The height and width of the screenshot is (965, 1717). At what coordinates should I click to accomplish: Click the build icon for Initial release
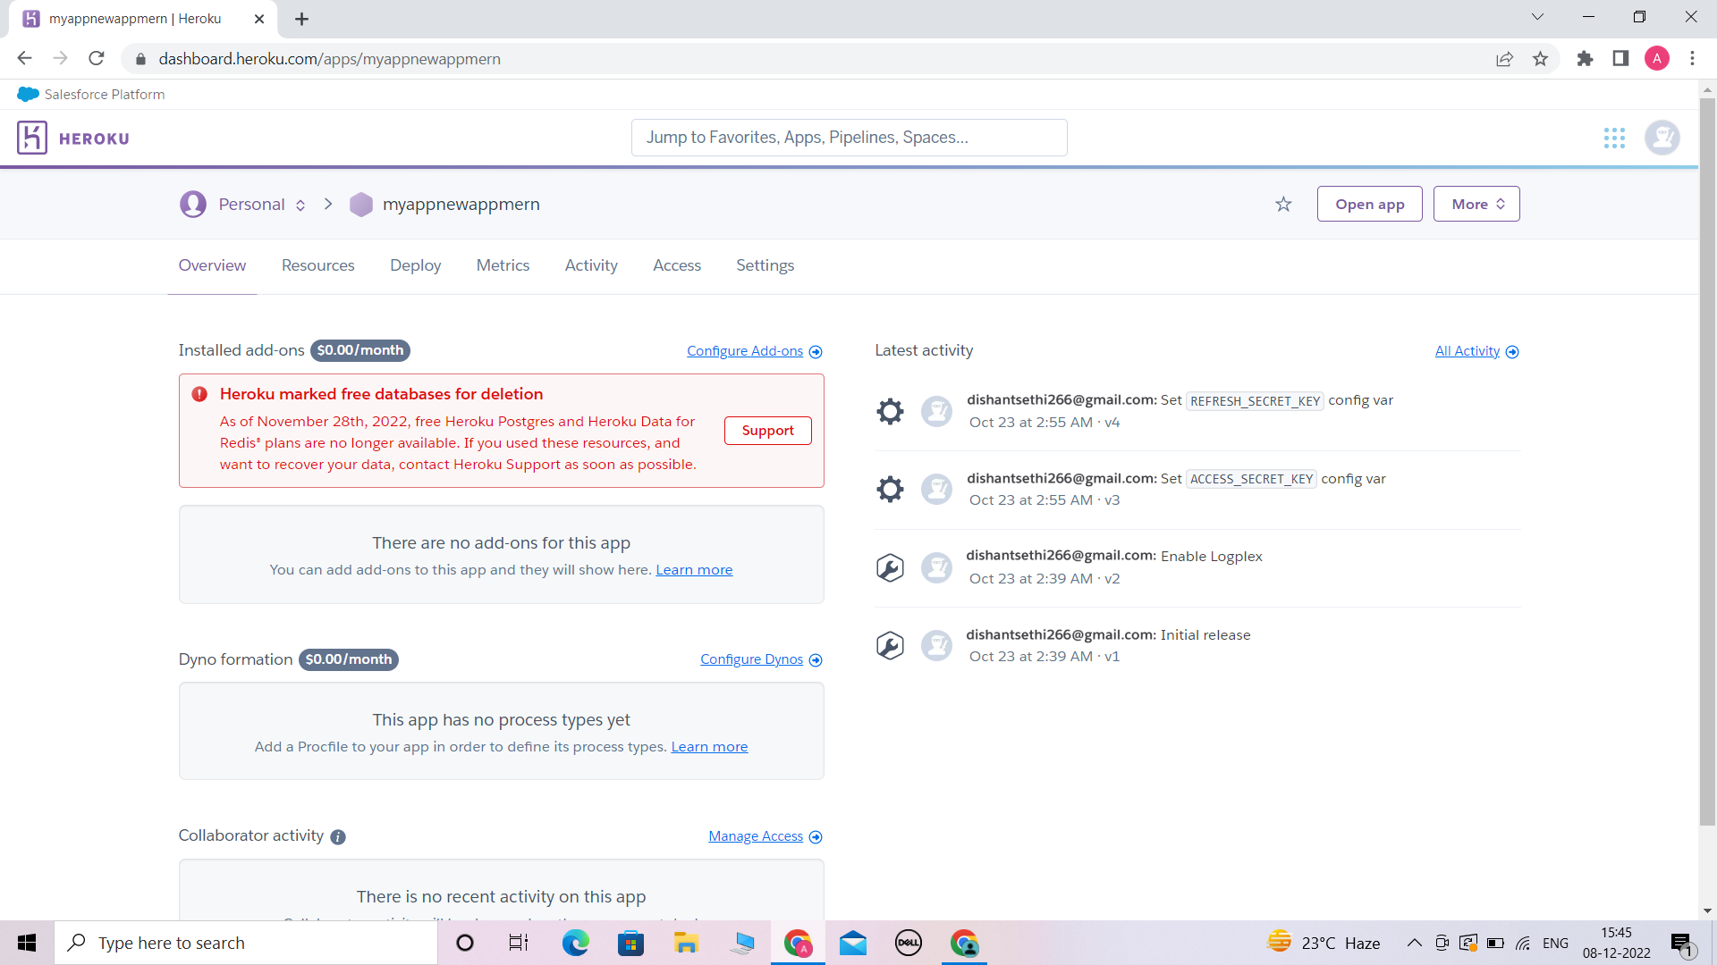[x=890, y=645]
